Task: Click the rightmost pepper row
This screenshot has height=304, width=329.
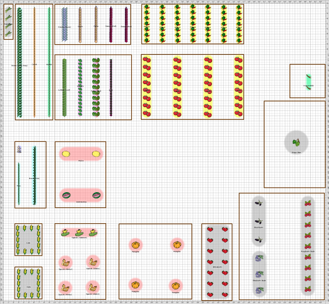Action: click(239, 24)
